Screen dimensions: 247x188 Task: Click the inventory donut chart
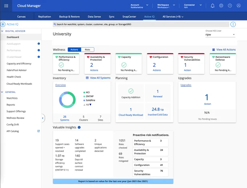pos(67,100)
